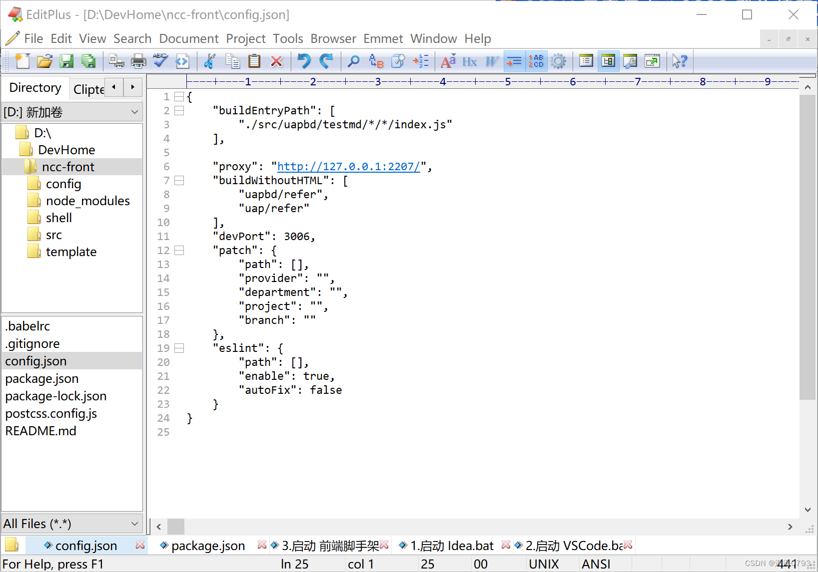The width and height of the screenshot is (818, 572).
Task: Open README.md from the file list
Action: click(40, 431)
